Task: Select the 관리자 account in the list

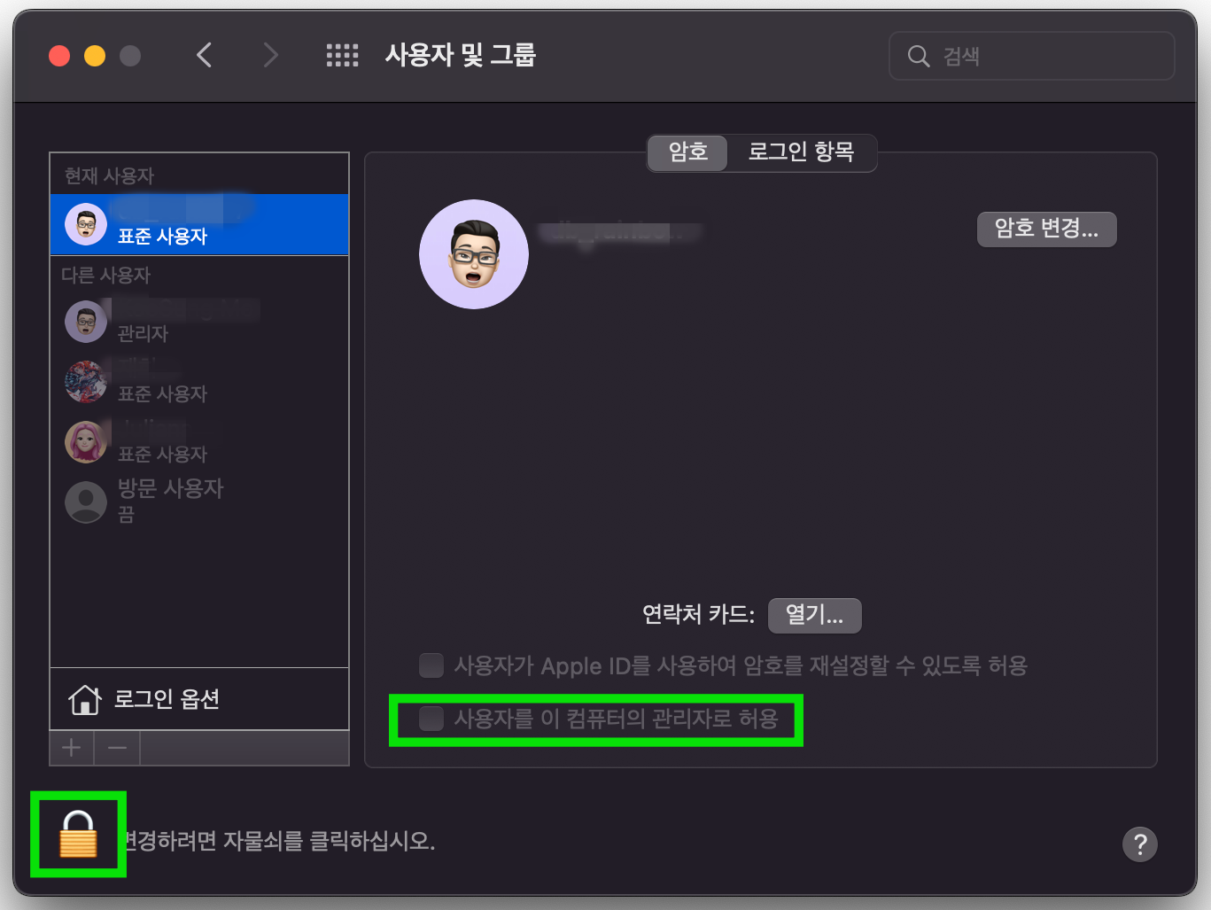Action: coord(199,322)
